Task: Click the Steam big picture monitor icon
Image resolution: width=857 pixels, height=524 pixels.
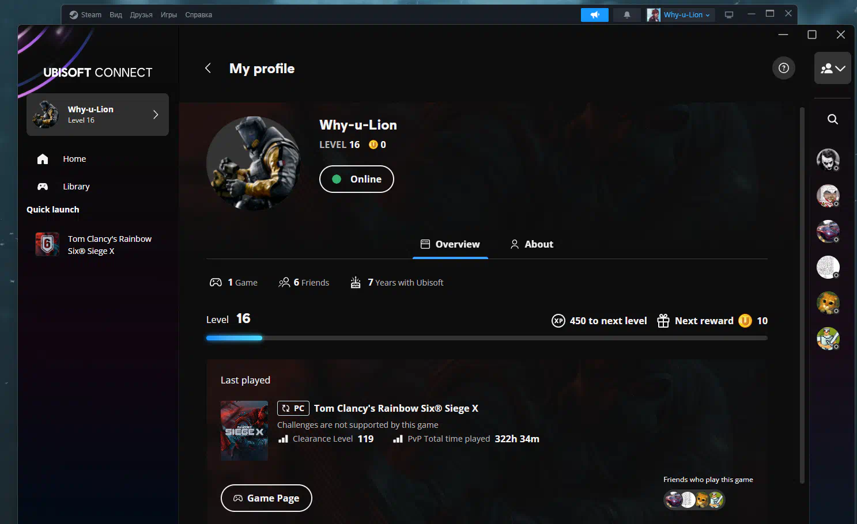Action: [x=728, y=15]
